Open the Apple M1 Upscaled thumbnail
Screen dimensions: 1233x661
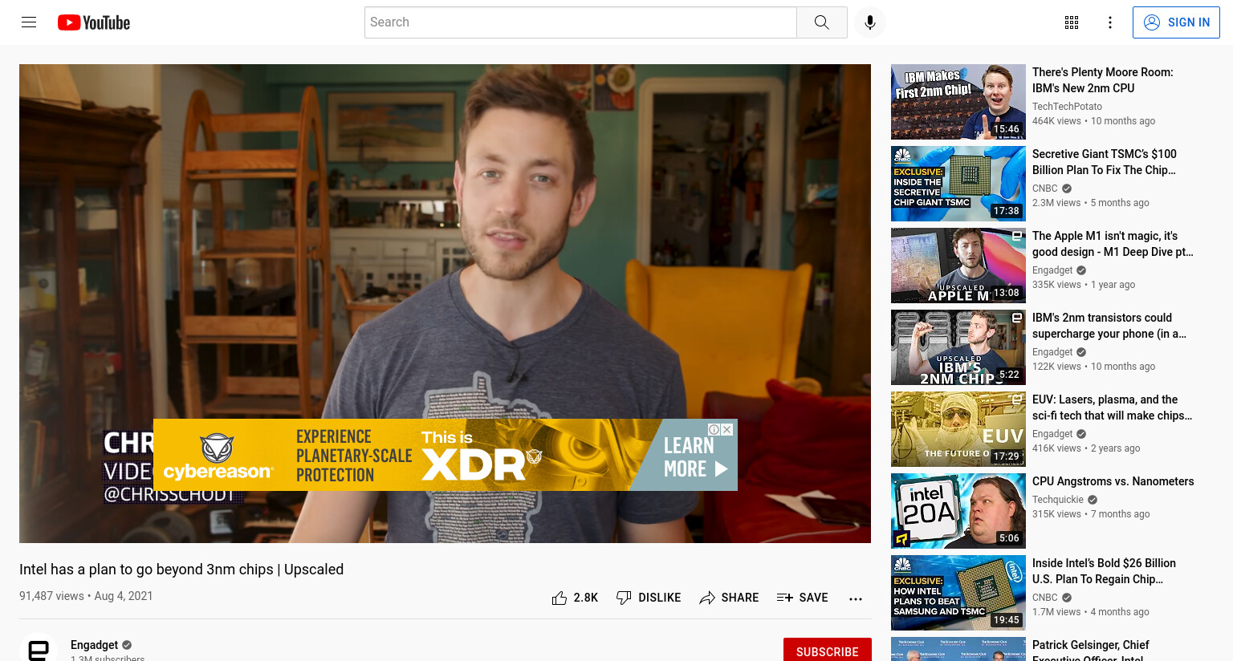pos(958,266)
